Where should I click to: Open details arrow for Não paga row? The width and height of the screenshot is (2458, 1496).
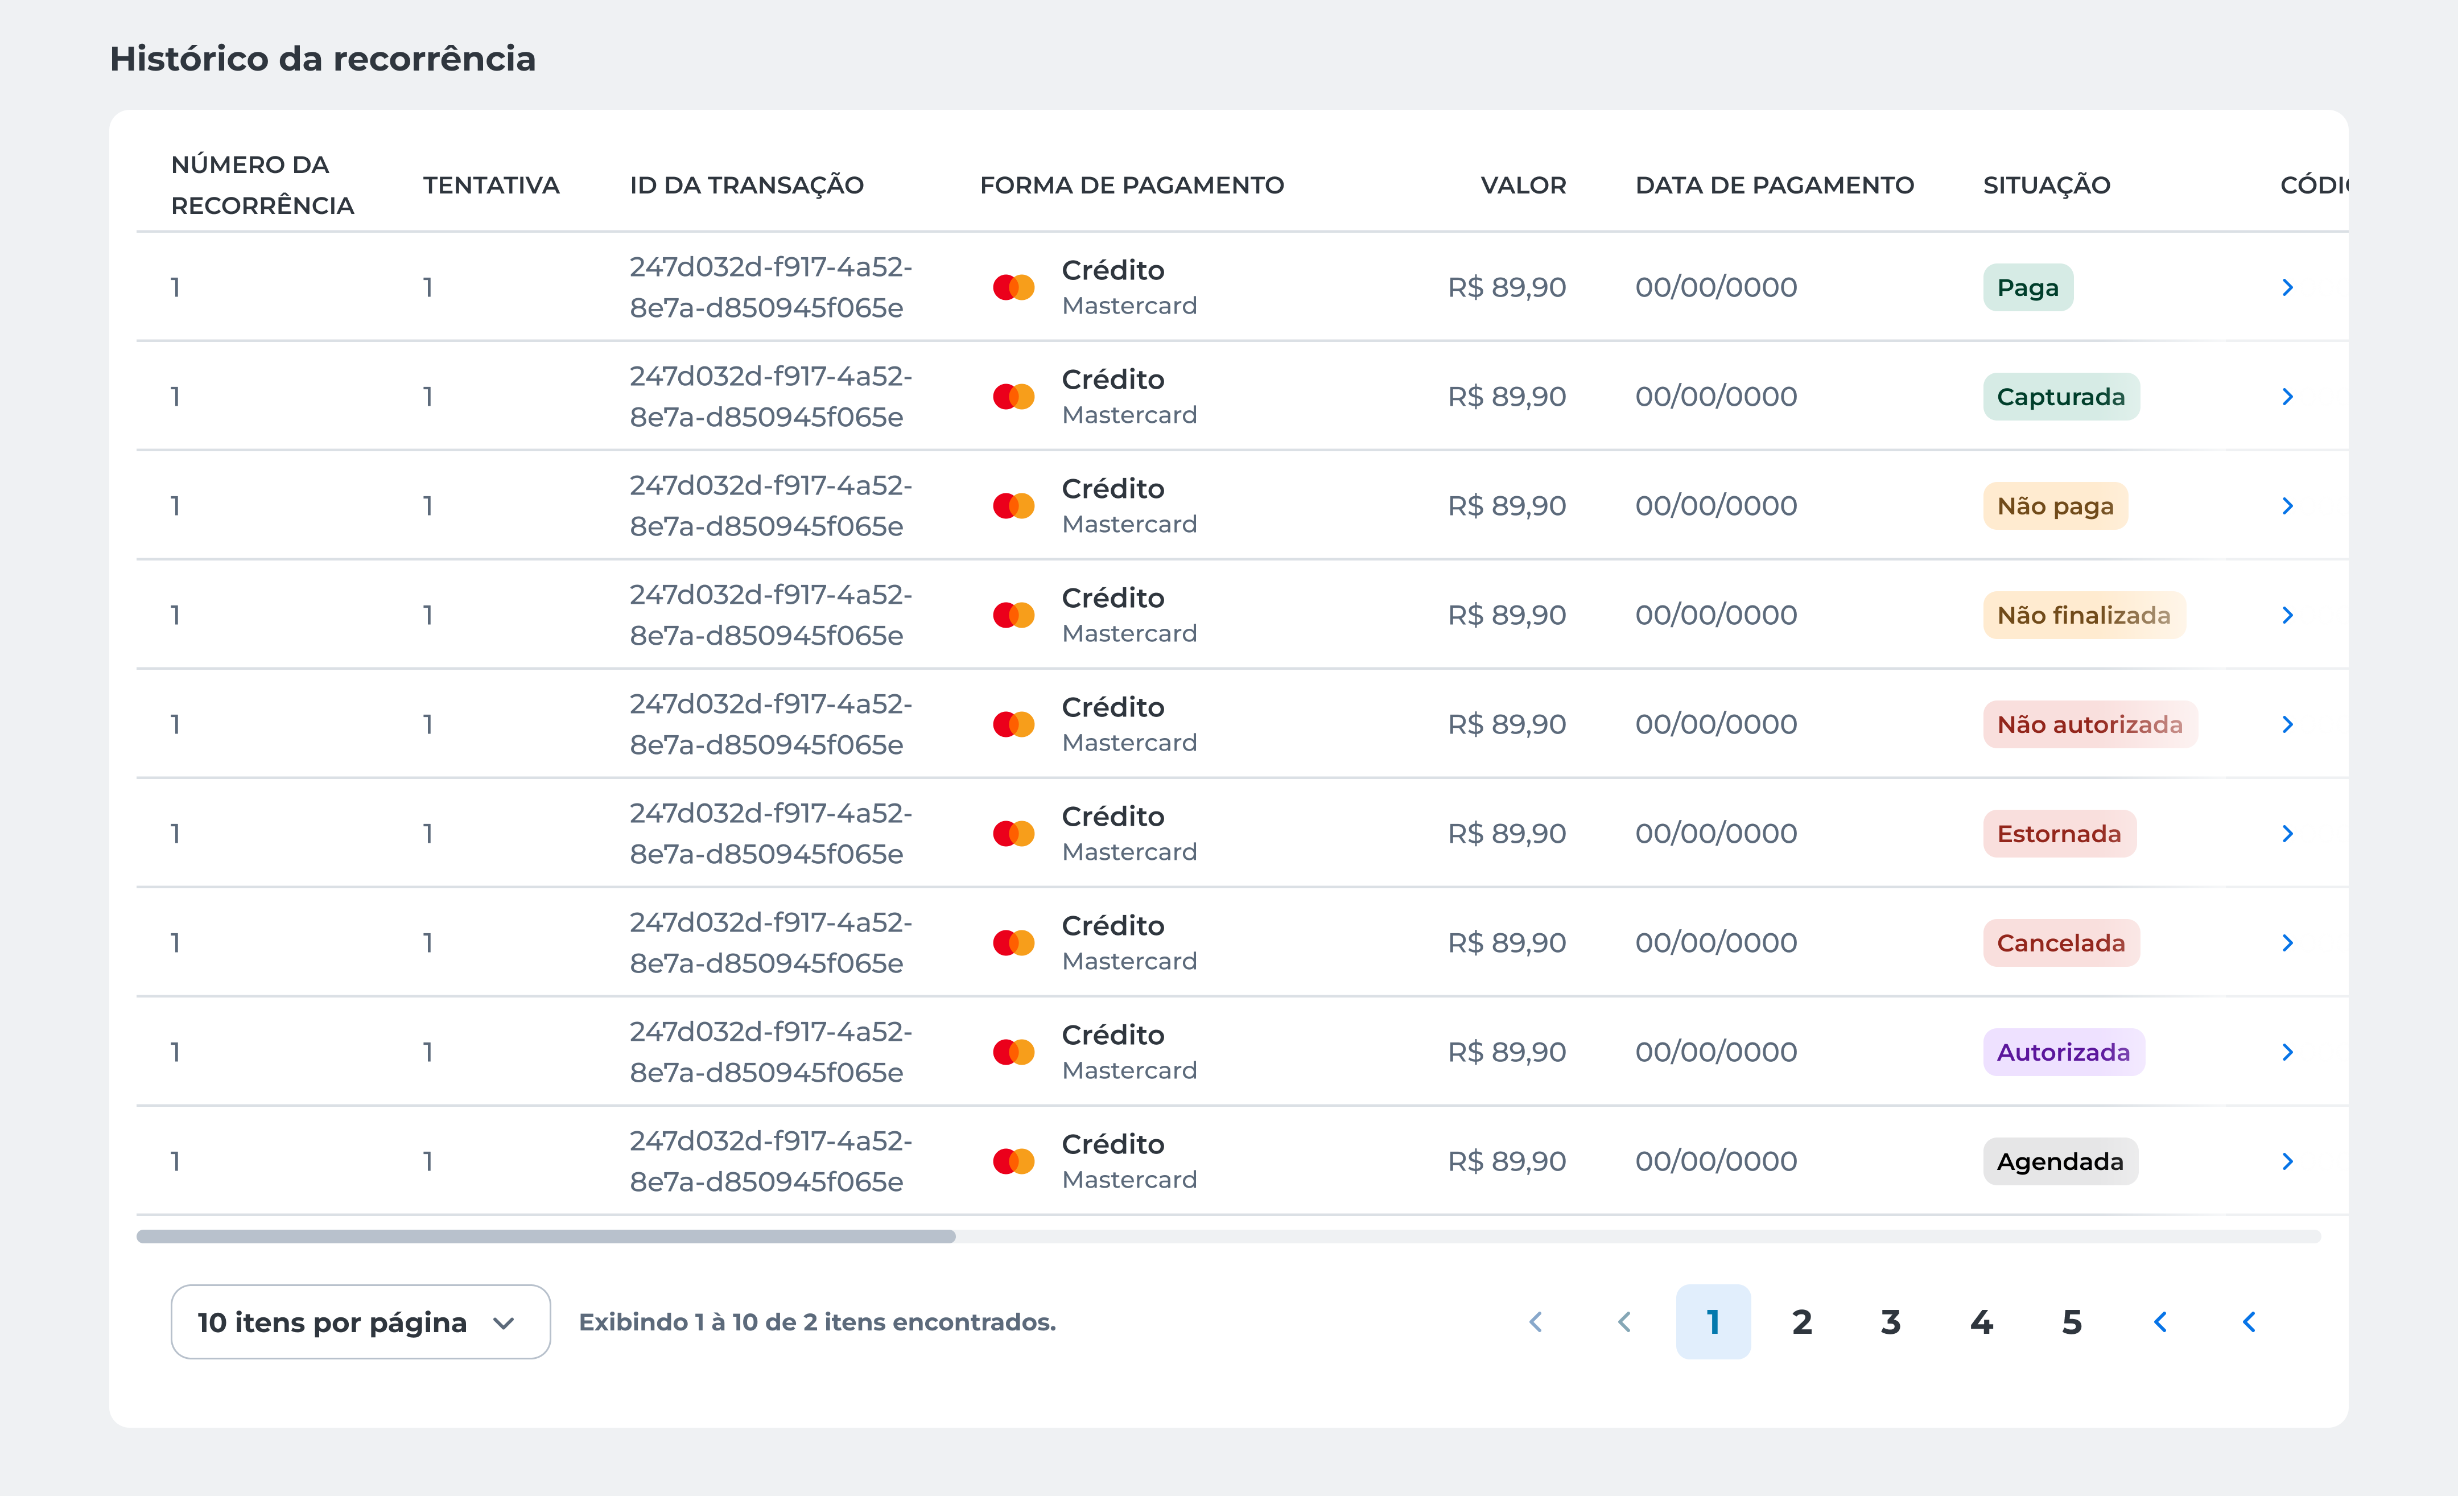2286,506
